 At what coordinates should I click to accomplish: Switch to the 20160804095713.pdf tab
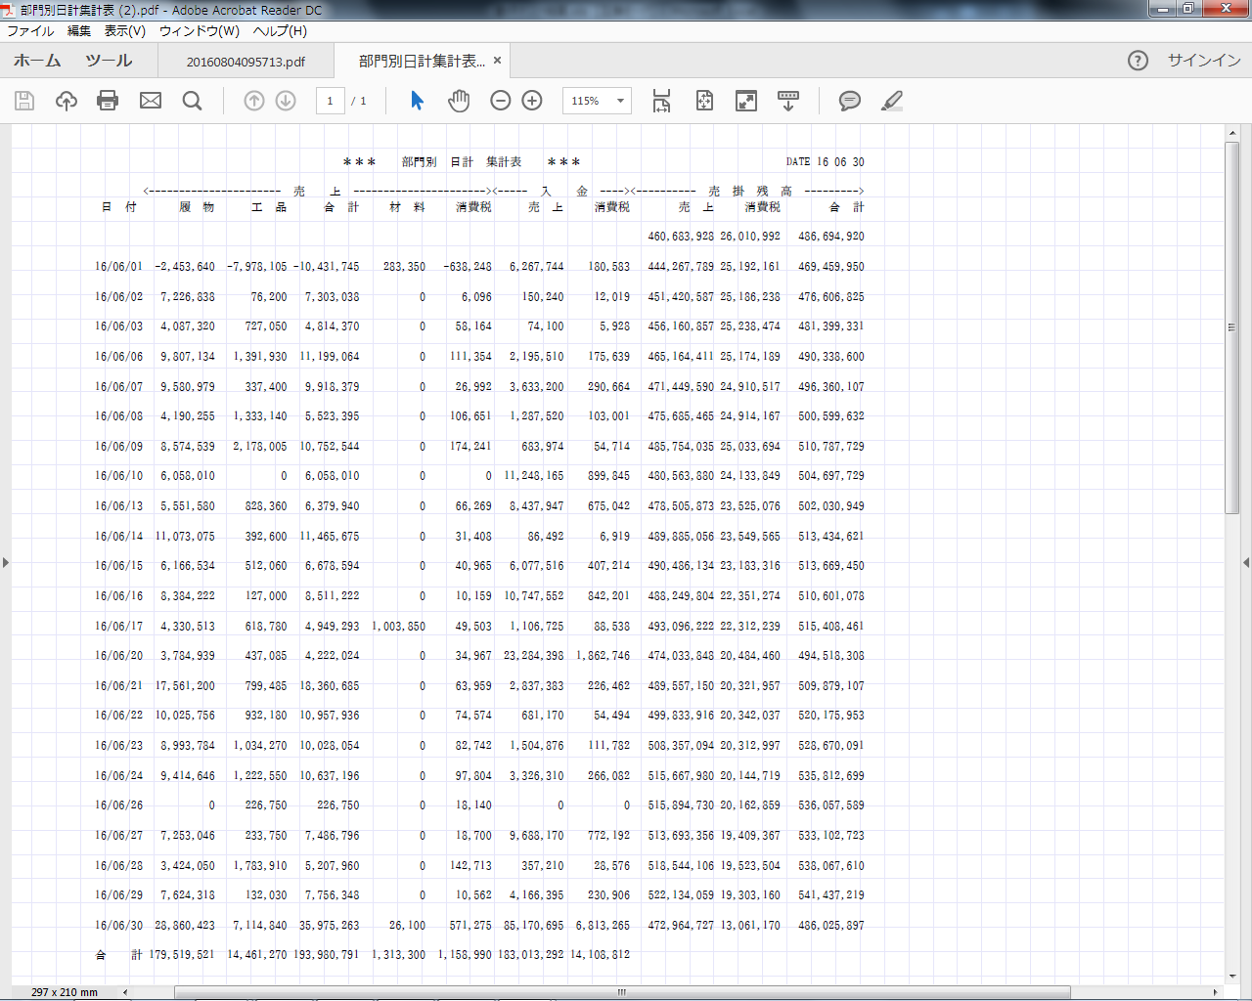[x=246, y=62]
